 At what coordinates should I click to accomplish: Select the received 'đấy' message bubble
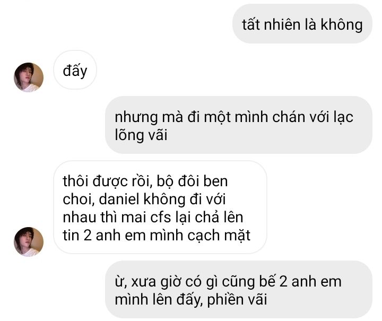click(x=75, y=70)
